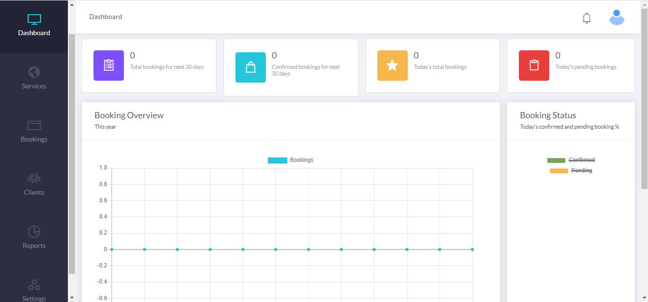Screen dimensions: 648x302
Task: Click the red pending bookings clipboard icon
Action: click(x=534, y=65)
